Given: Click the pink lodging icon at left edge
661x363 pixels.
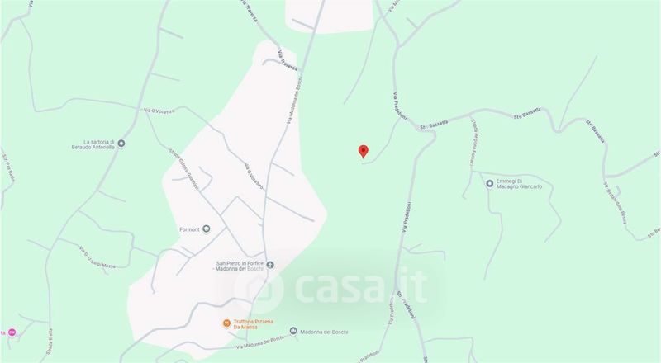Looking at the screenshot, I should [12, 332].
